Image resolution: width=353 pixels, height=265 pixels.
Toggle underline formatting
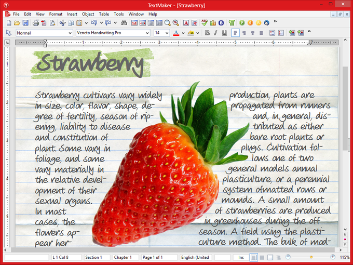(224, 33)
